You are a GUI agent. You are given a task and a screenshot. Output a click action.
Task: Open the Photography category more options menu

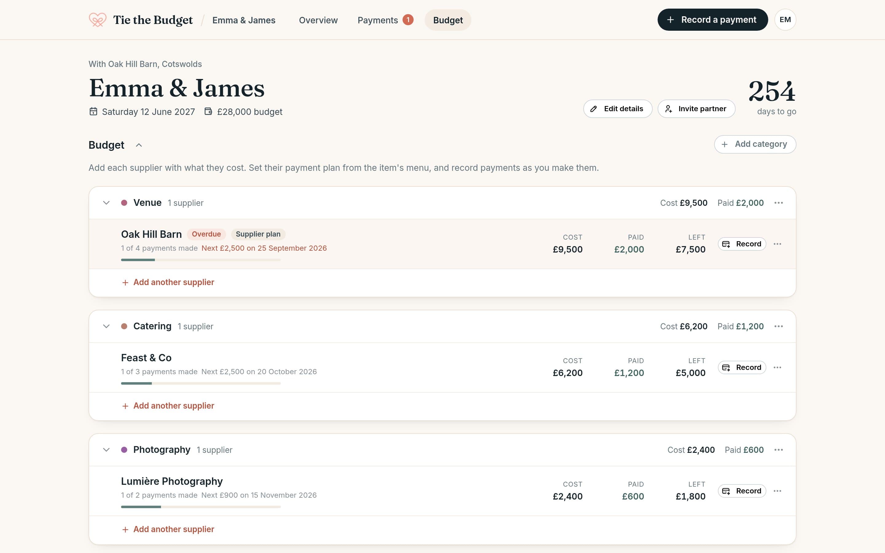point(779,450)
